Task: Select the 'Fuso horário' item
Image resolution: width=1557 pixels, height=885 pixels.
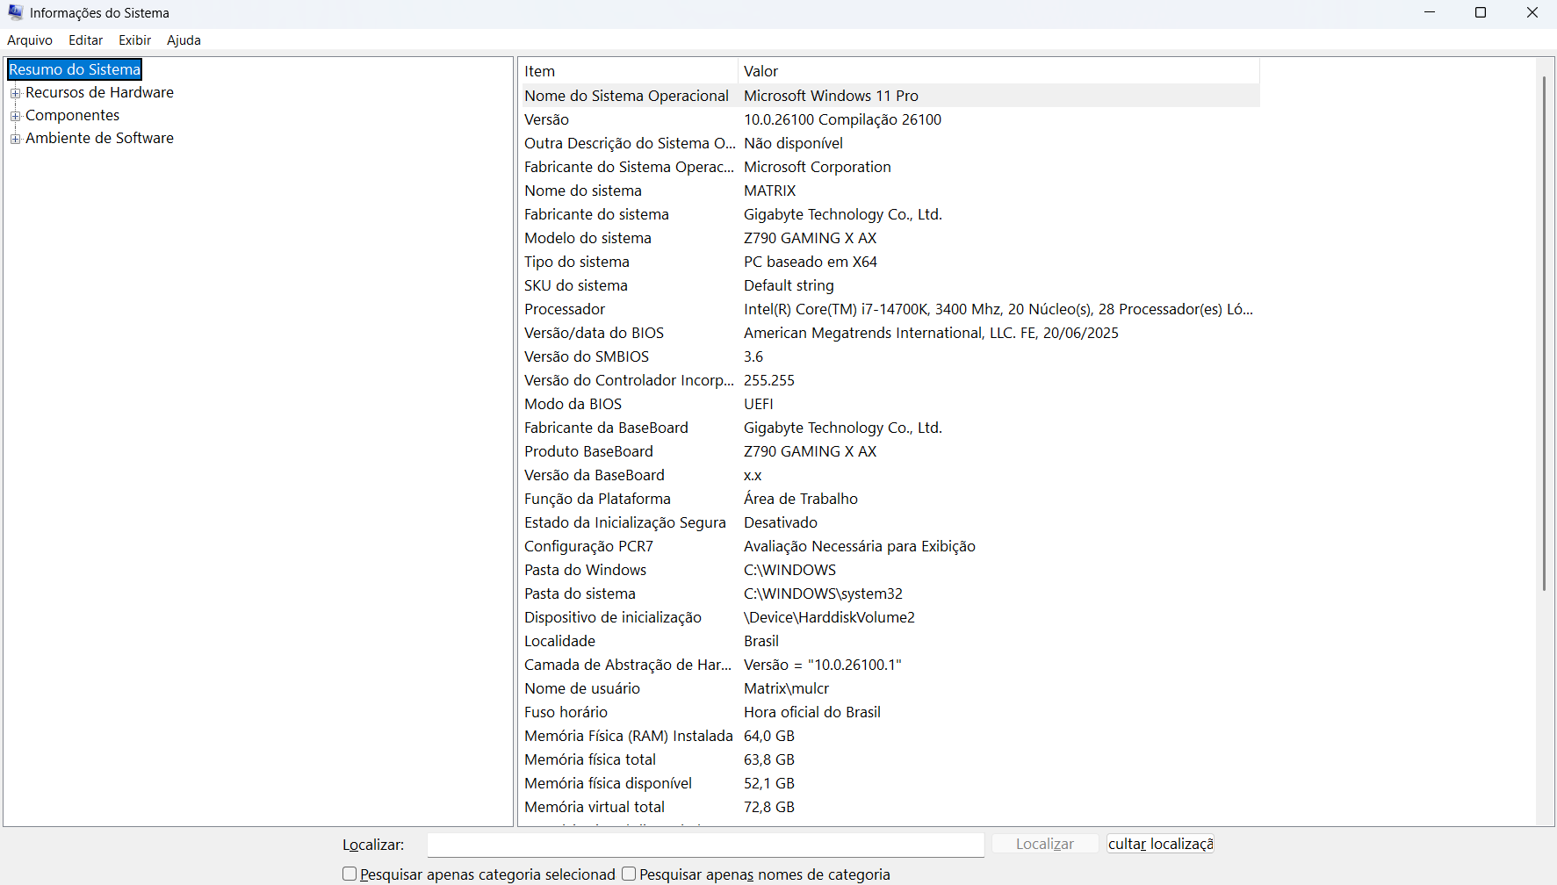Action: pyautogui.click(x=566, y=712)
